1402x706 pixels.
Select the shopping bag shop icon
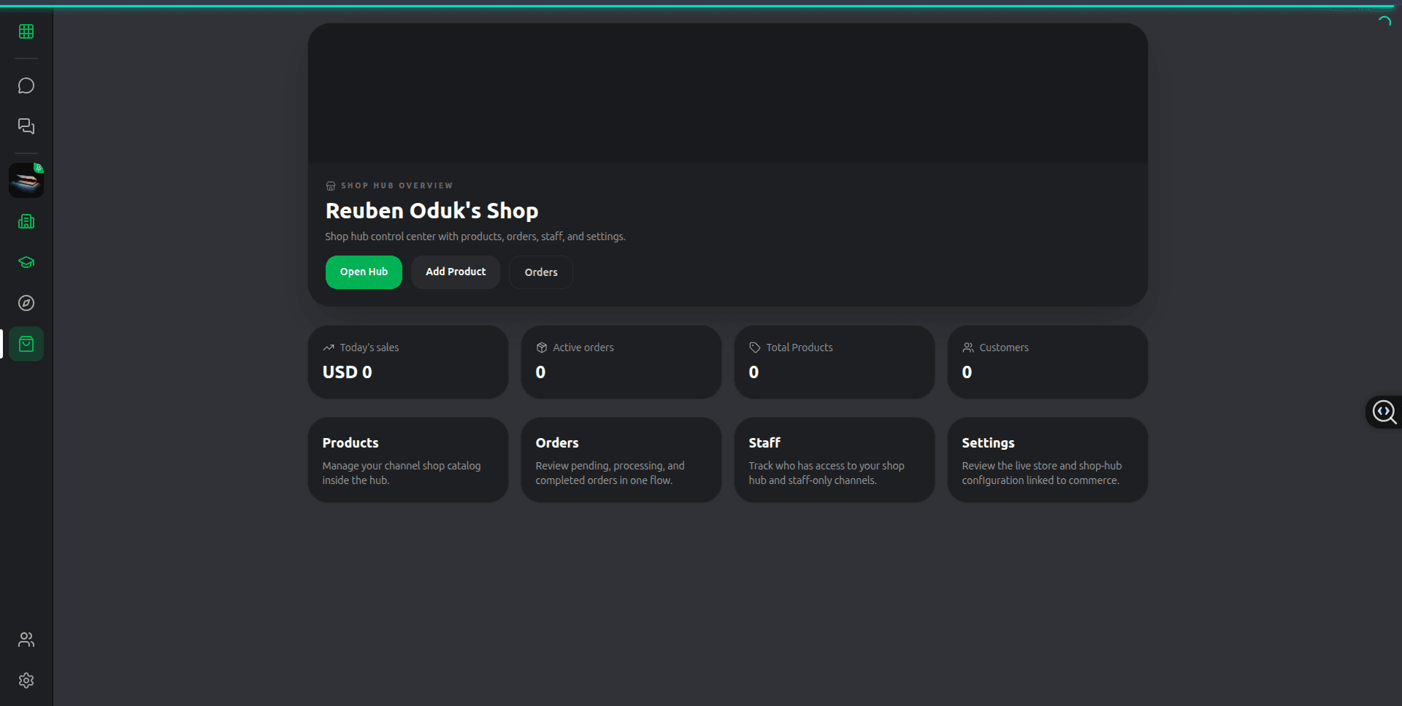coord(26,344)
